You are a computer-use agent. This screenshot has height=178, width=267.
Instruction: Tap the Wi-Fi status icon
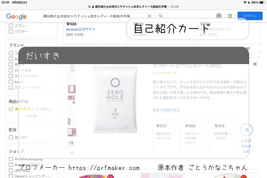point(245,2)
